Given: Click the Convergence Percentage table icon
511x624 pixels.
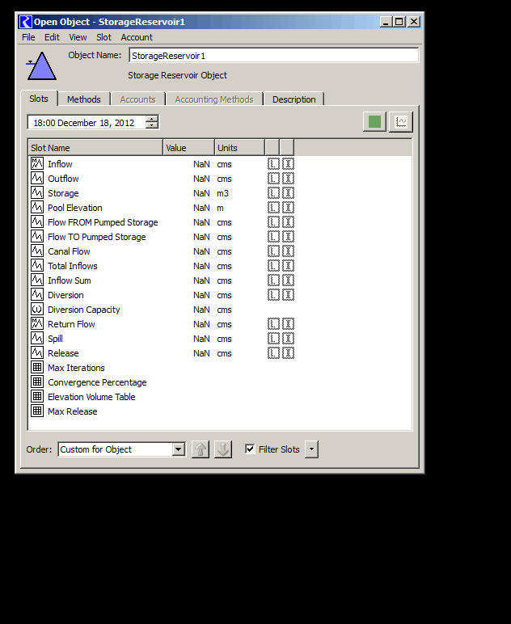Looking at the screenshot, I should coord(37,382).
